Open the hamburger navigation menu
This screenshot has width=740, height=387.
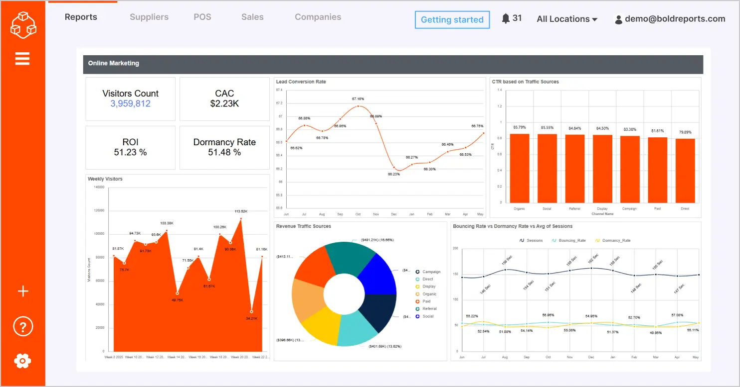point(22,58)
